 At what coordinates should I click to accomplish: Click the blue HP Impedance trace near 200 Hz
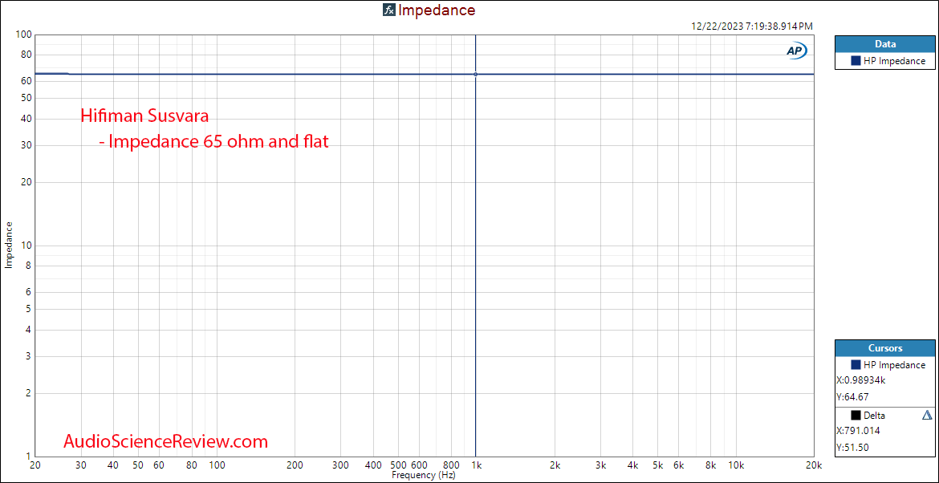tap(295, 75)
